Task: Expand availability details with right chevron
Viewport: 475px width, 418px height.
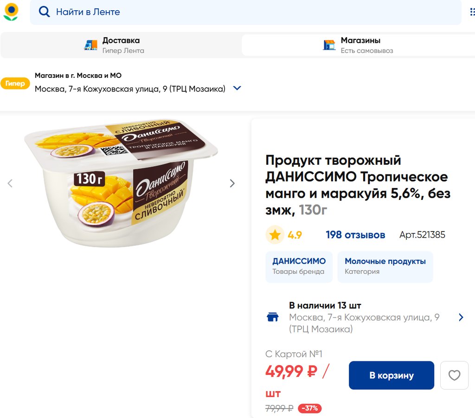Action: [461, 317]
